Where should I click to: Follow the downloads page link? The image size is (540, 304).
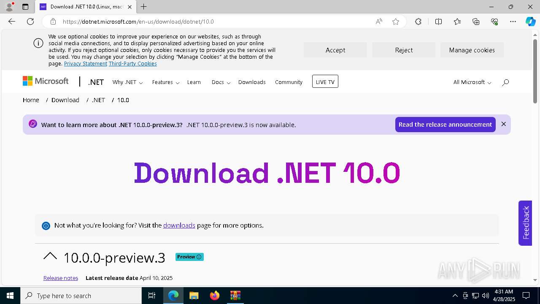[179, 225]
